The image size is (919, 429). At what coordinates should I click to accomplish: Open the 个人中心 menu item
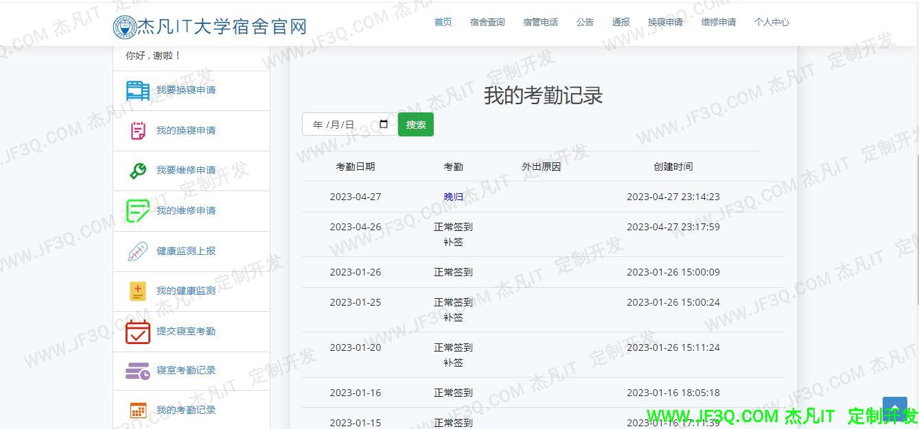(771, 22)
